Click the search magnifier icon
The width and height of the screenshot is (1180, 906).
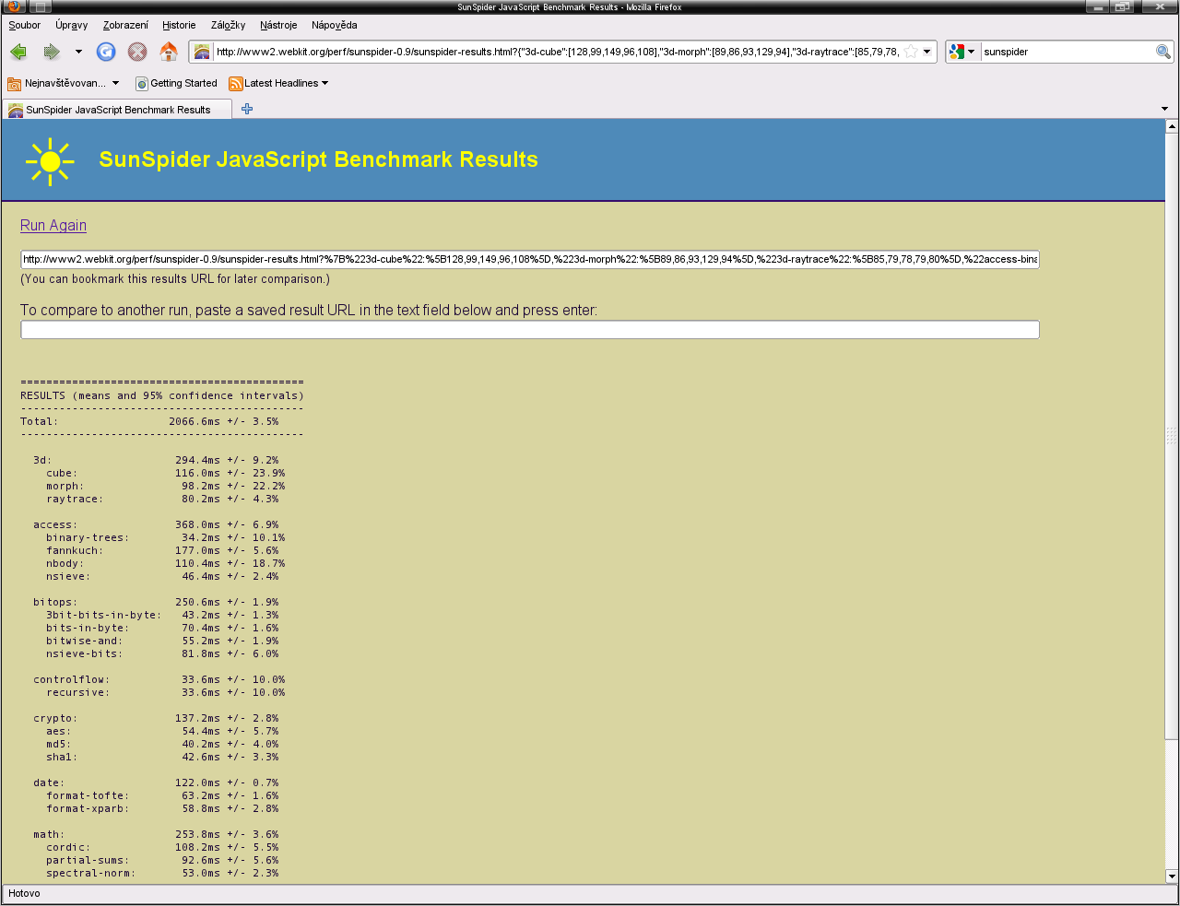click(x=1163, y=52)
